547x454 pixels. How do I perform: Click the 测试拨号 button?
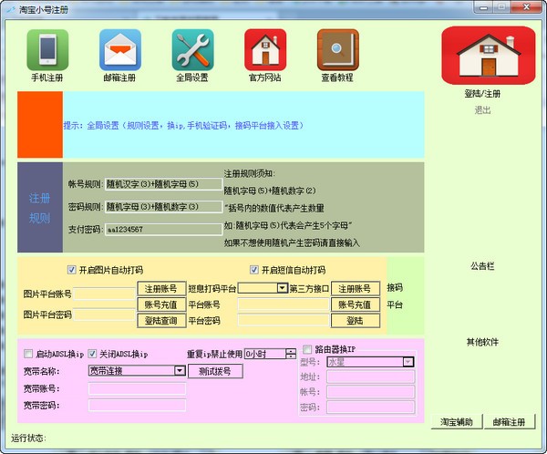pyautogui.click(x=215, y=371)
